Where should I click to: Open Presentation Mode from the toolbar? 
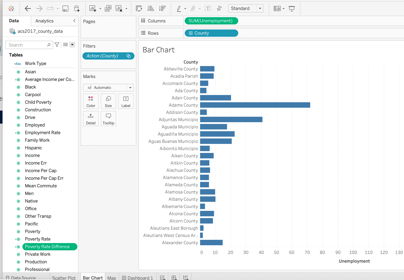292,9
